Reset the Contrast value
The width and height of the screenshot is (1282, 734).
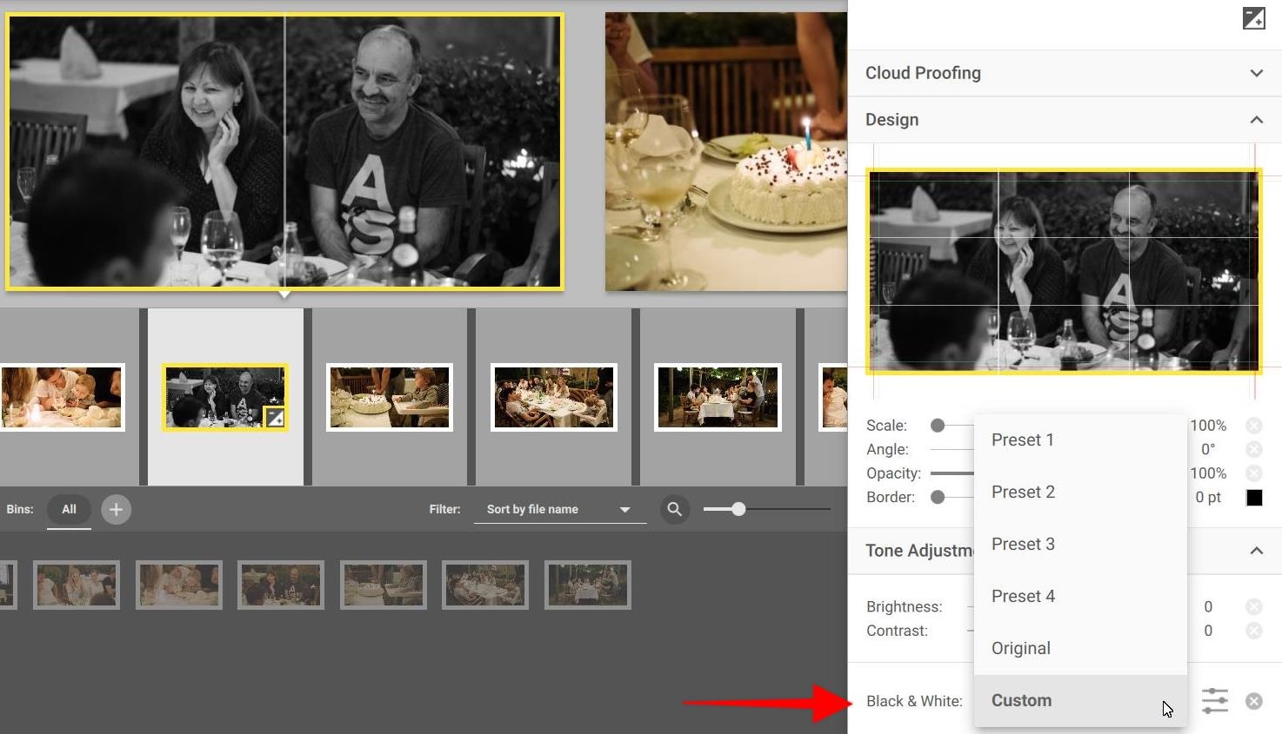[x=1253, y=631]
